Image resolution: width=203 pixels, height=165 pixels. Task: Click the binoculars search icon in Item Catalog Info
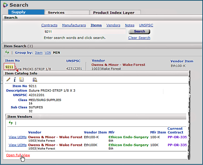click(x=35, y=79)
